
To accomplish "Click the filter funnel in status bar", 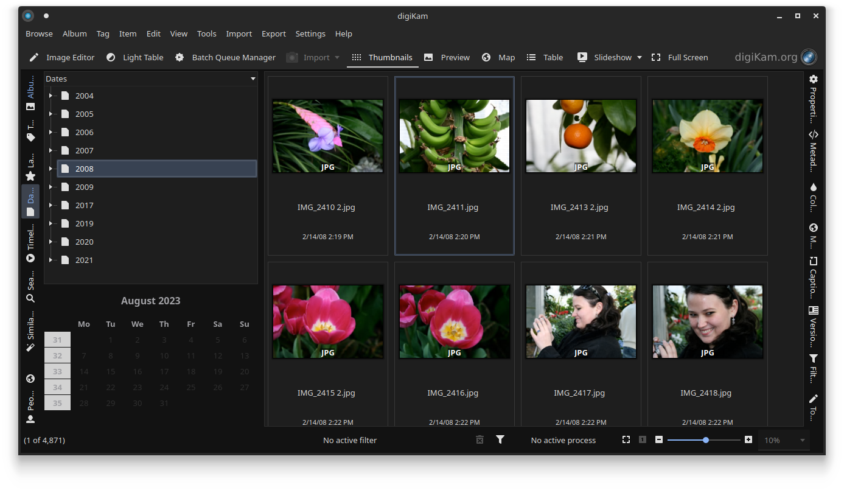I will [500, 439].
